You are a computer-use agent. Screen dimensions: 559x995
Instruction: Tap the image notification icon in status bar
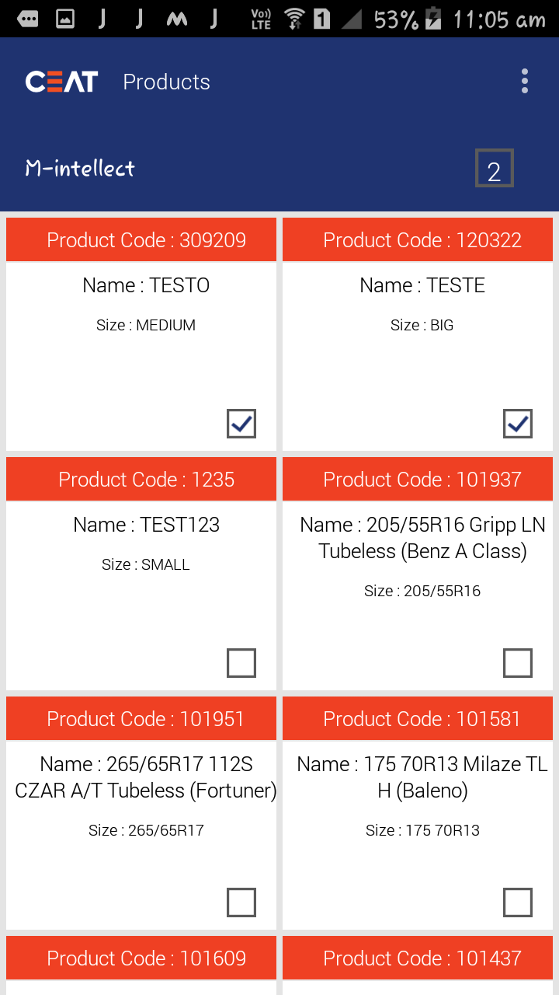(65, 19)
